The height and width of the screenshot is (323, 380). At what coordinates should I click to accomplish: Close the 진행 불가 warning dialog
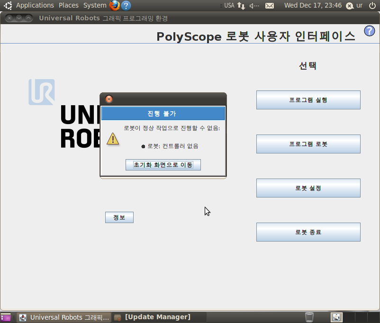coord(109,99)
